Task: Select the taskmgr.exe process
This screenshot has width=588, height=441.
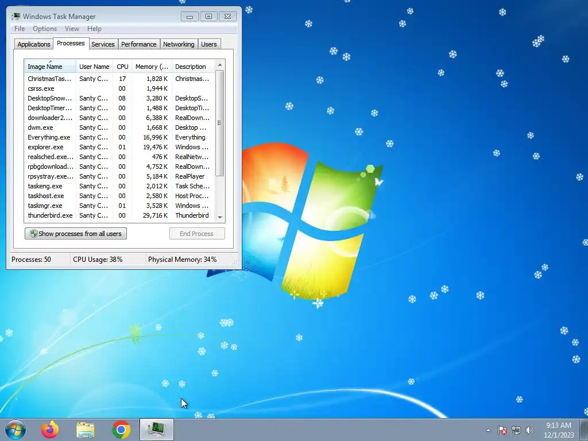Action: click(x=119, y=206)
